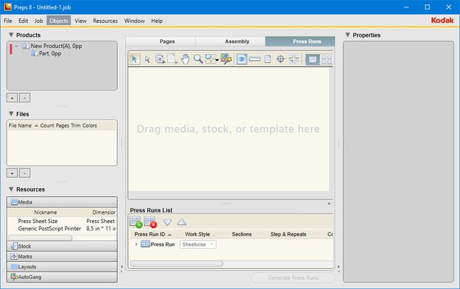The width and height of the screenshot is (460, 289).
Task: Open the grid layout dropdown tool
Action: click(x=212, y=59)
